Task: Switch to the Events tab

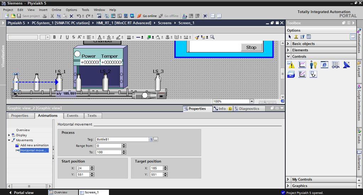Action: coord(72,115)
